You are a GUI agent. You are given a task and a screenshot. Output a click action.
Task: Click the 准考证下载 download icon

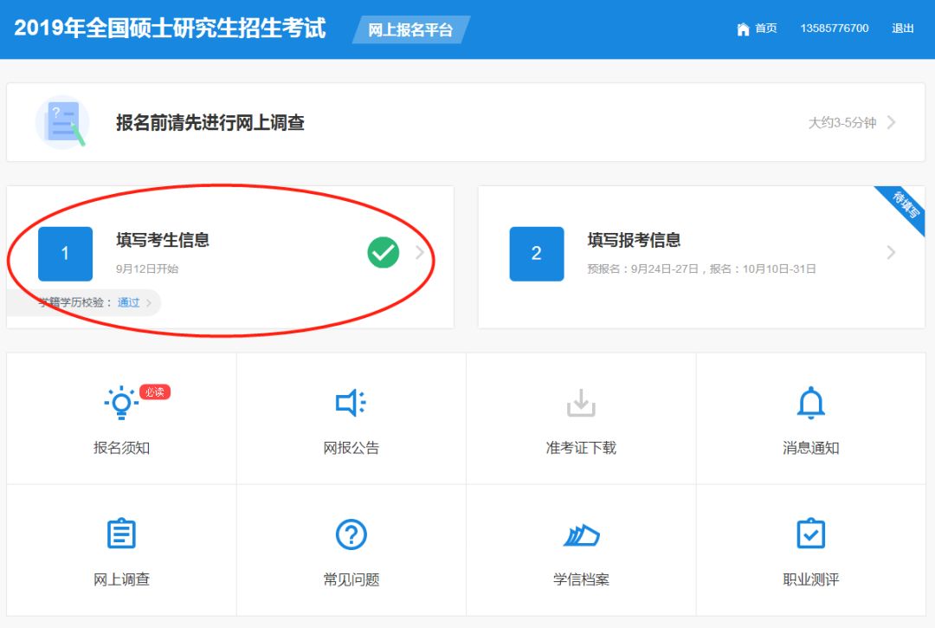click(x=581, y=403)
